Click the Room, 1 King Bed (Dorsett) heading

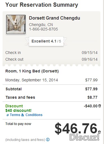pyautogui.click(x=32, y=71)
